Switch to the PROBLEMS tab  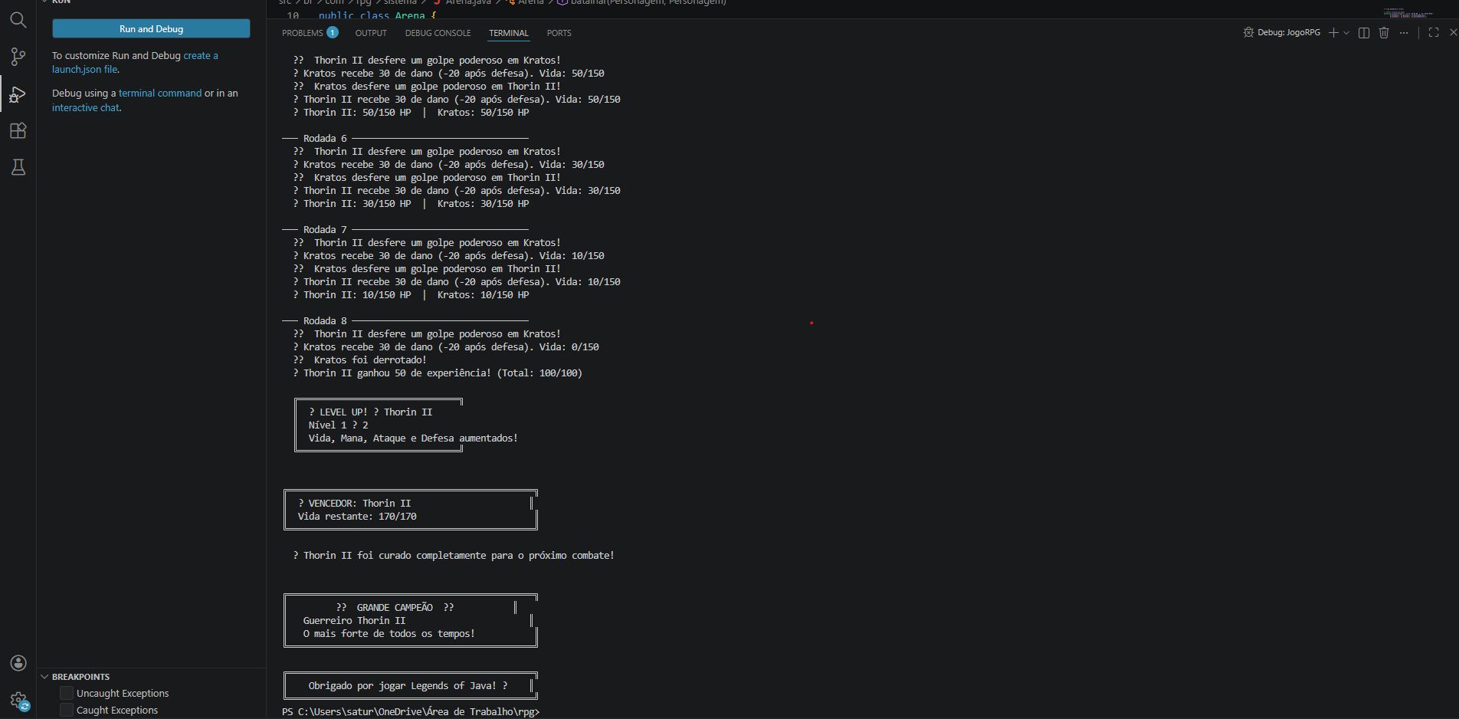302,33
